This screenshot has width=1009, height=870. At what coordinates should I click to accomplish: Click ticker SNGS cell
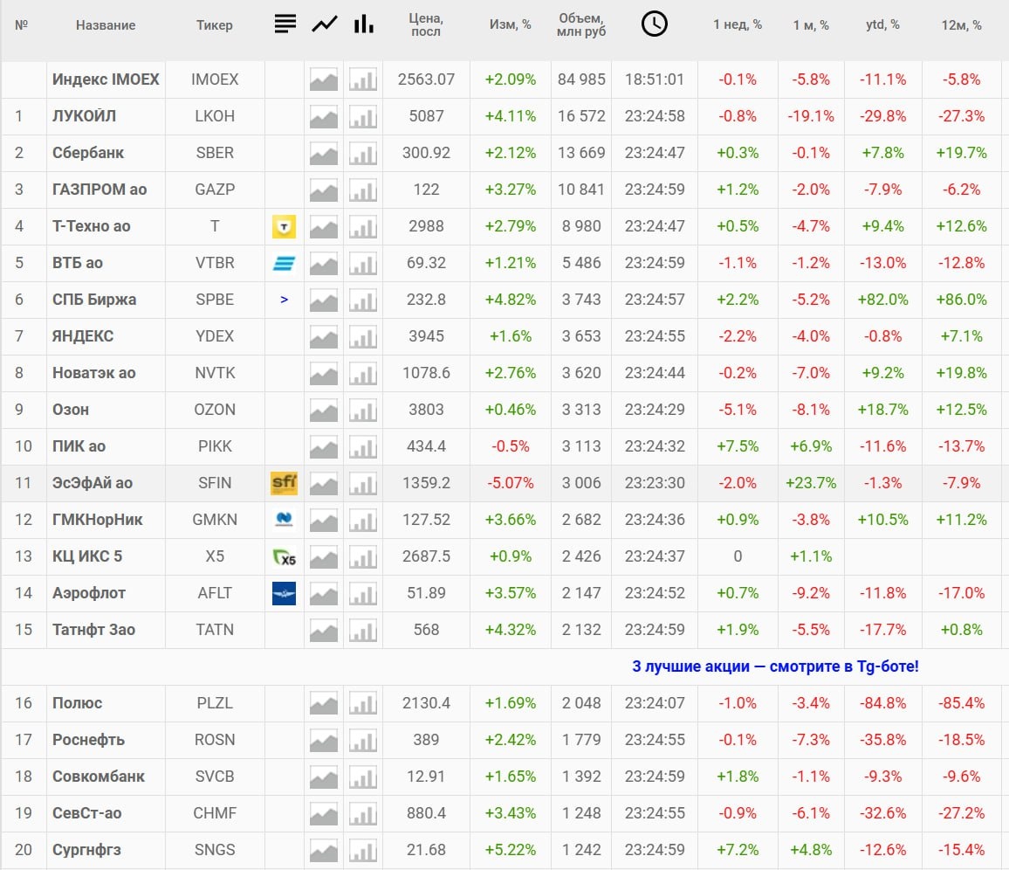click(215, 850)
